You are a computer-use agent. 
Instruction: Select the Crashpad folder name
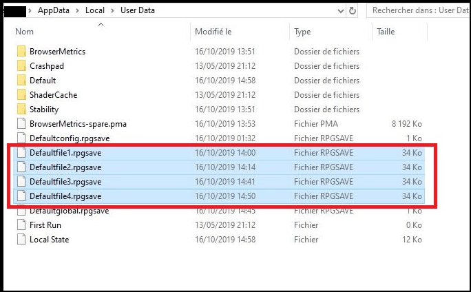click(47, 66)
